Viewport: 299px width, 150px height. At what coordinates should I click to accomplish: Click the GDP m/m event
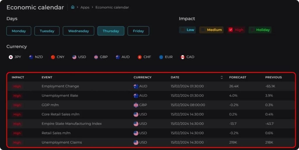(50, 105)
